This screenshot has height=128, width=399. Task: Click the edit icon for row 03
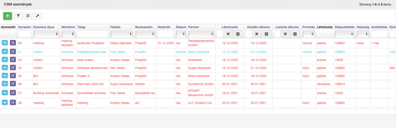[13, 43]
